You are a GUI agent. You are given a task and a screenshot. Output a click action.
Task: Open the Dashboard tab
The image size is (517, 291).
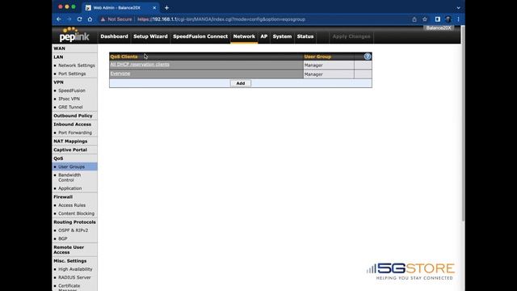click(x=114, y=36)
